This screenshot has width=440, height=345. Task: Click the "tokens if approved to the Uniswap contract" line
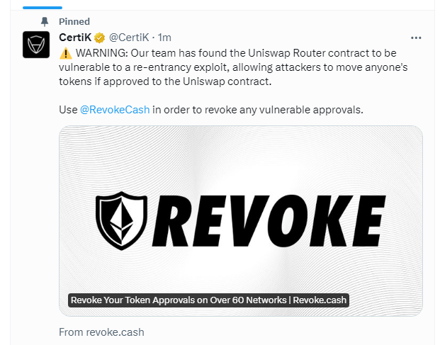[x=165, y=81]
